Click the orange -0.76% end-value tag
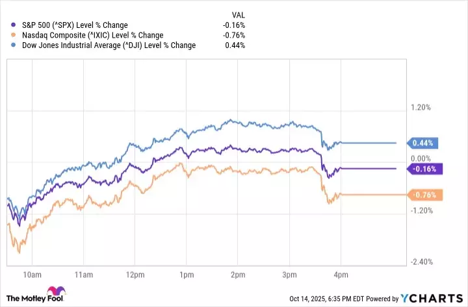 click(424, 195)
